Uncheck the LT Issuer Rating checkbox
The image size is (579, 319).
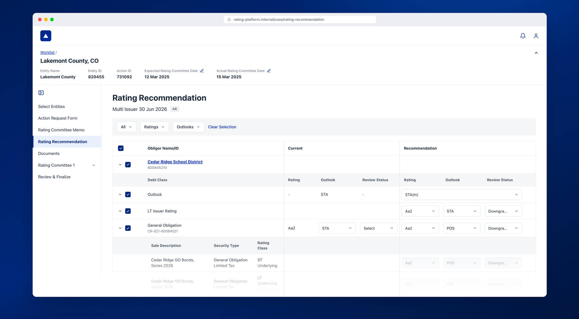click(128, 211)
